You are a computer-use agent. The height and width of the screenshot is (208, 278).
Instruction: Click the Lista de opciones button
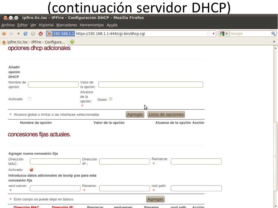(x=166, y=114)
